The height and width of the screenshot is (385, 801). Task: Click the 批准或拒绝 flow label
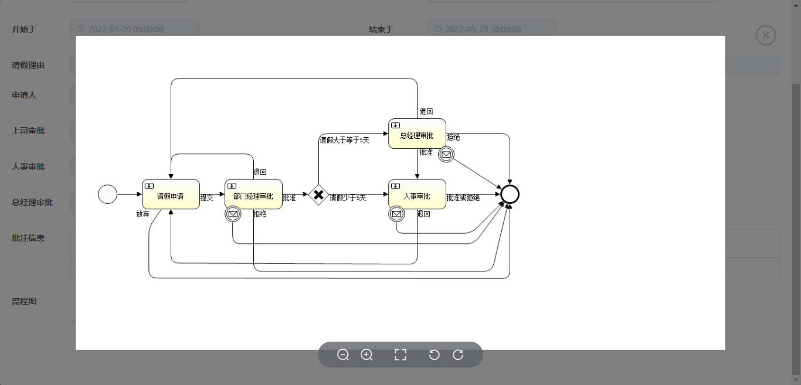tap(463, 198)
